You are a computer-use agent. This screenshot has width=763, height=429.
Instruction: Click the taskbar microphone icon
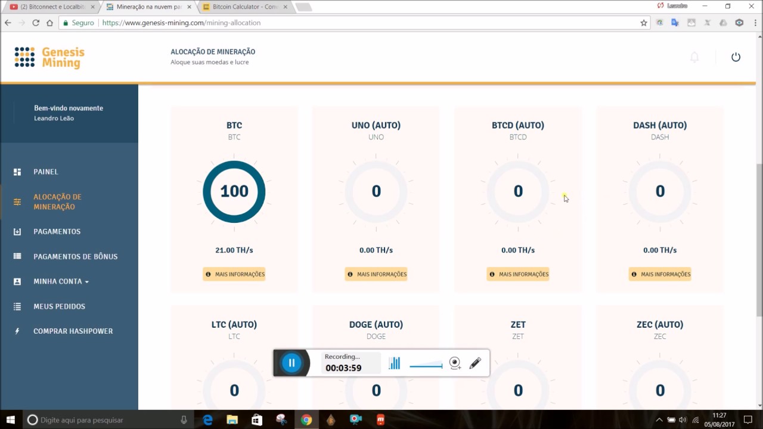pos(184,420)
